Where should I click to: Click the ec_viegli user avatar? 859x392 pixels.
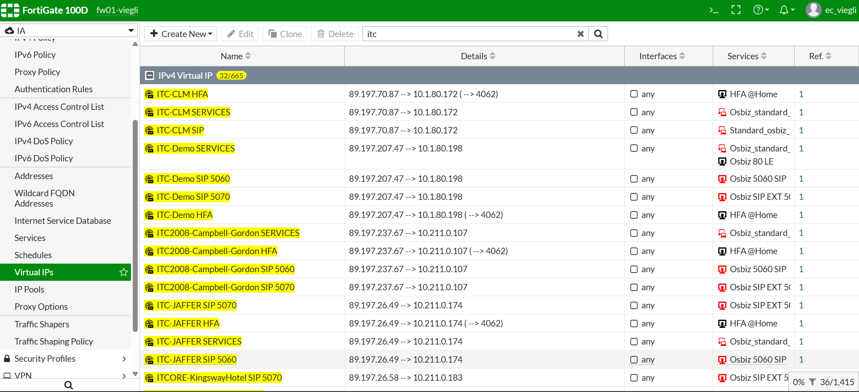click(x=814, y=10)
